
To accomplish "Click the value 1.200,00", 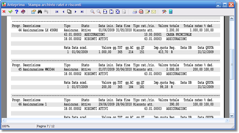I will click(x=173, y=30).
